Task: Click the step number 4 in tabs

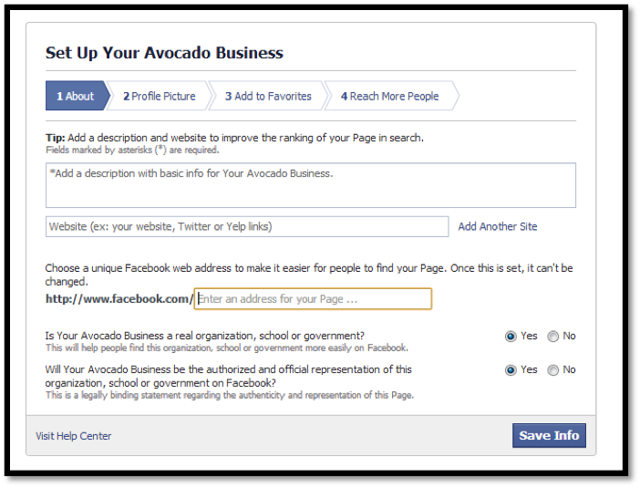Action: 344,97
